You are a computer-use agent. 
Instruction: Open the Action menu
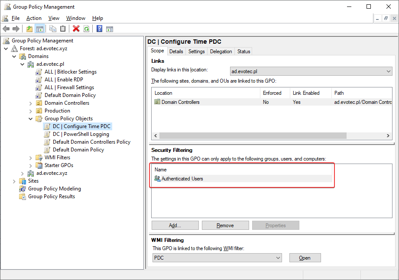click(34, 18)
